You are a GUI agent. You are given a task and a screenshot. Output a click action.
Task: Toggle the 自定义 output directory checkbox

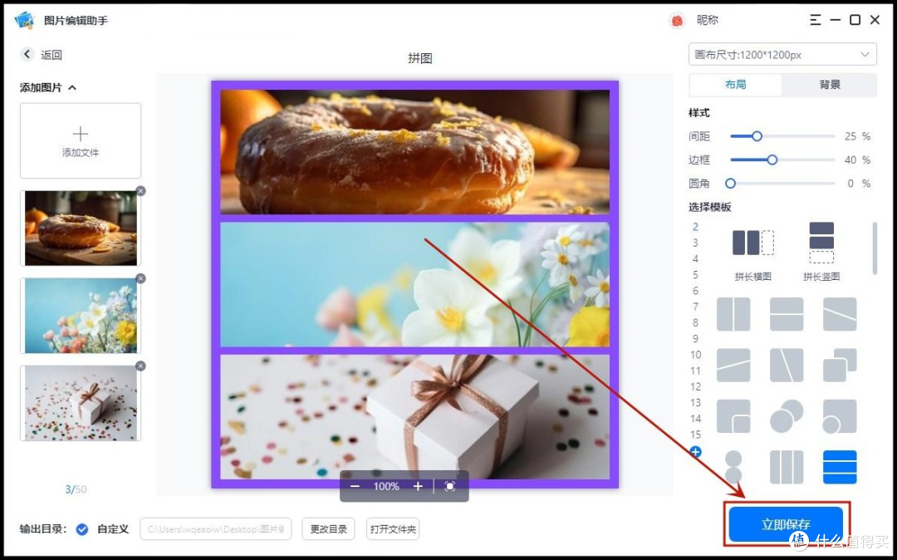click(x=82, y=529)
